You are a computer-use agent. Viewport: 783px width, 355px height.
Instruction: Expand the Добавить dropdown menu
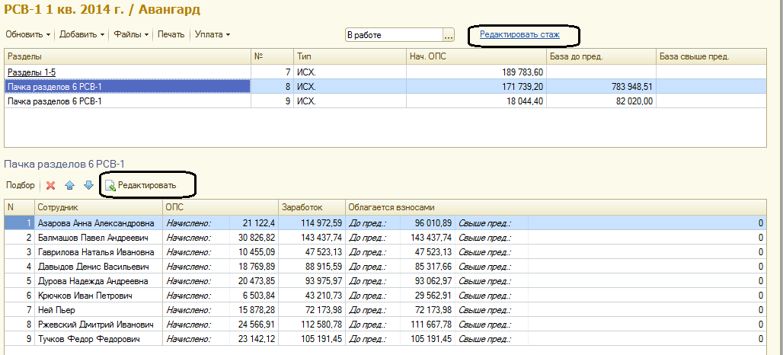[x=82, y=34]
